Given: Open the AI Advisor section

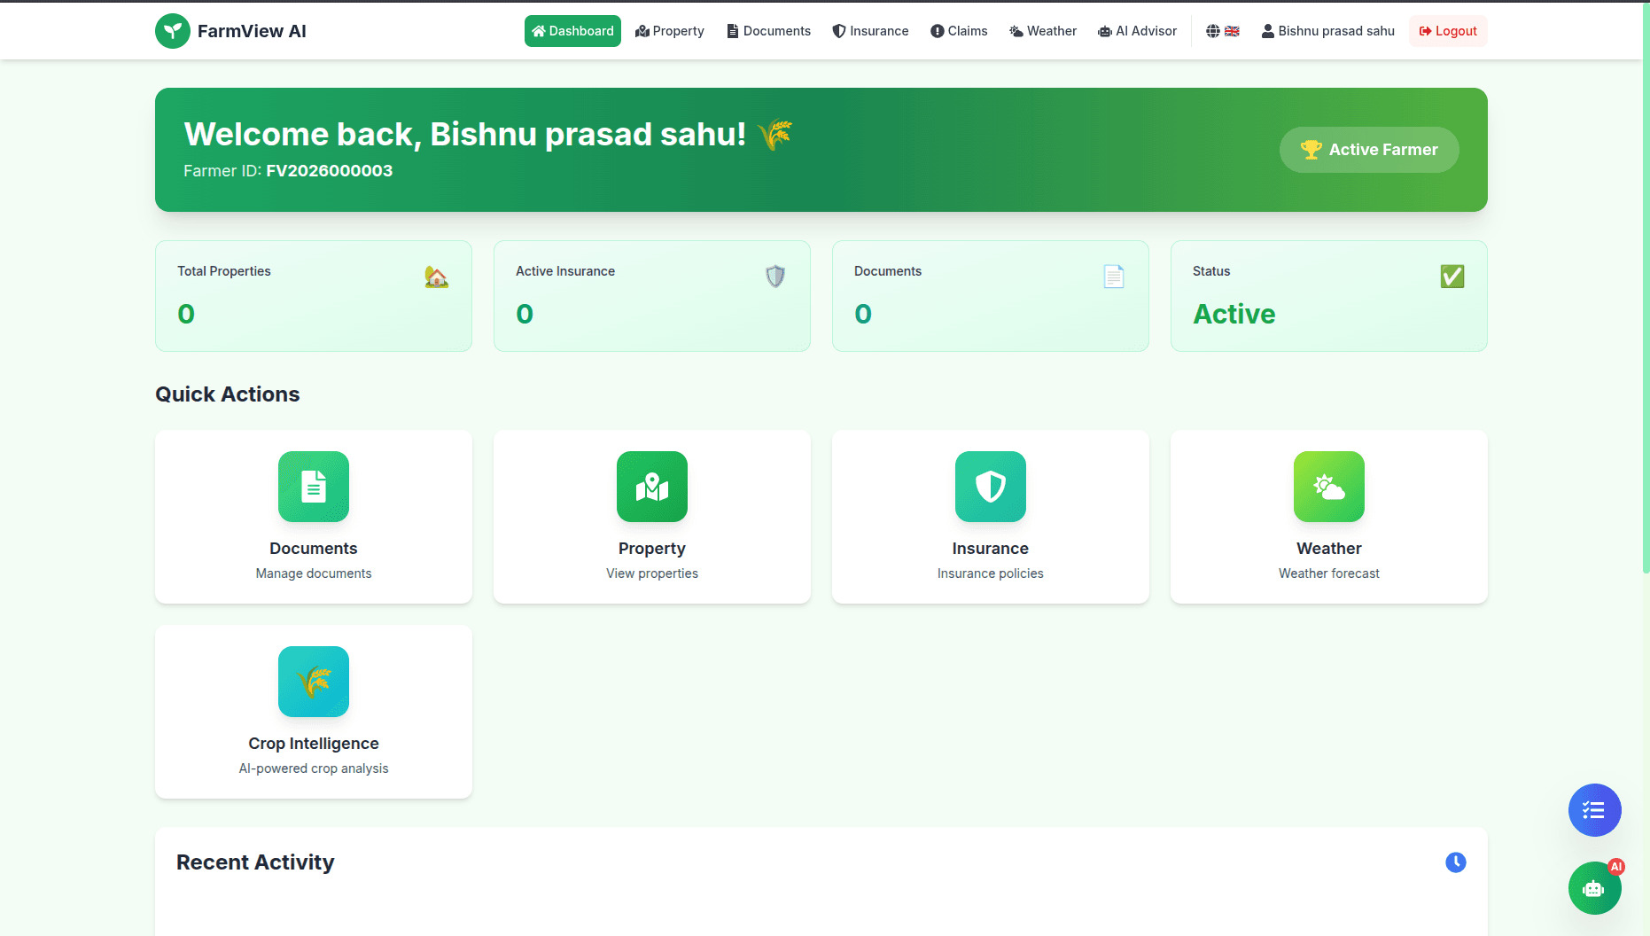Looking at the screenshot, I should [1137, 30].
